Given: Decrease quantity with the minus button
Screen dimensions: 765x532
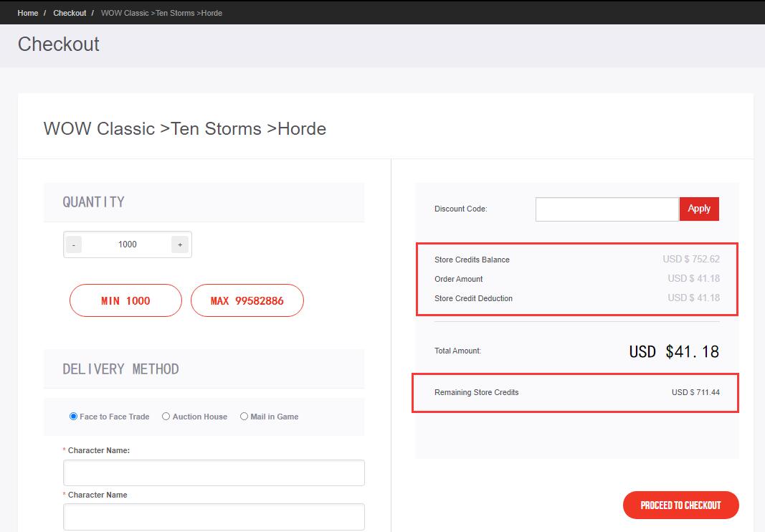Looking at the screenshot, I should point(74,244).
